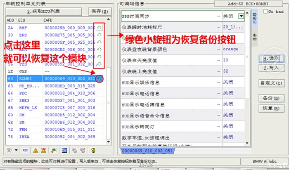Click the orange background color value
Screen dimensions: 289x170
[x=230, y=49]
